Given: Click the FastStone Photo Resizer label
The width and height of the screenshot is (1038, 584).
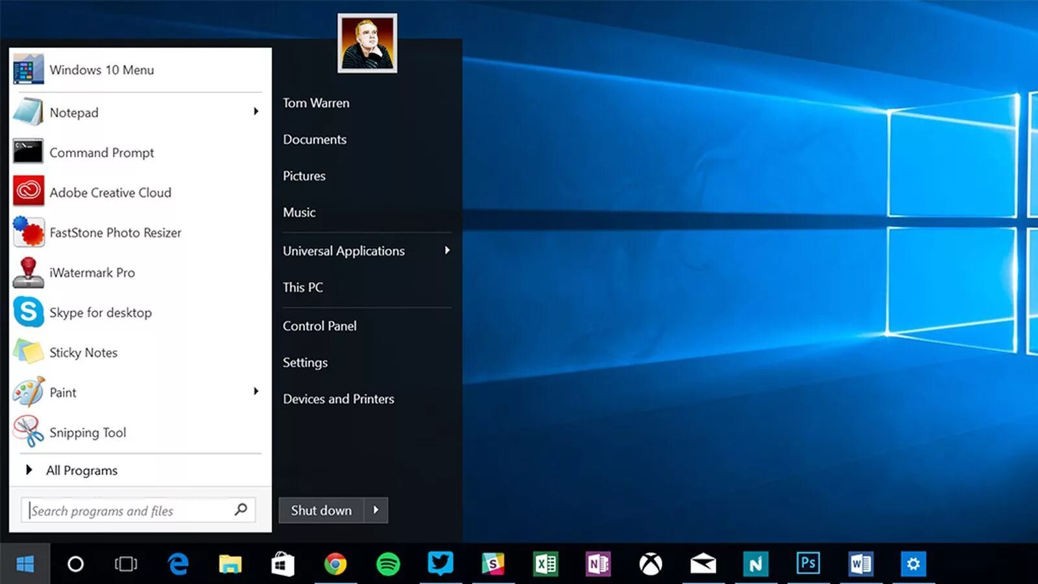Looking at the screenshot, I should 115,232.
